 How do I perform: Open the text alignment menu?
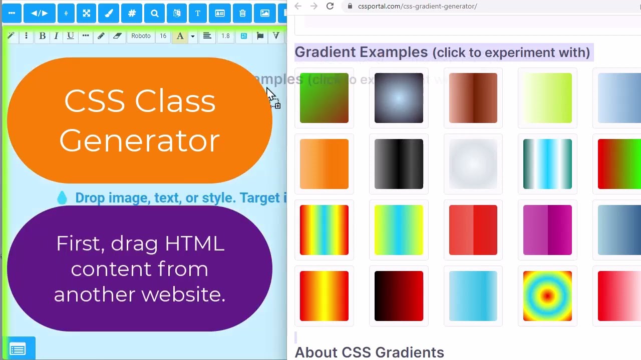[207, 36]
